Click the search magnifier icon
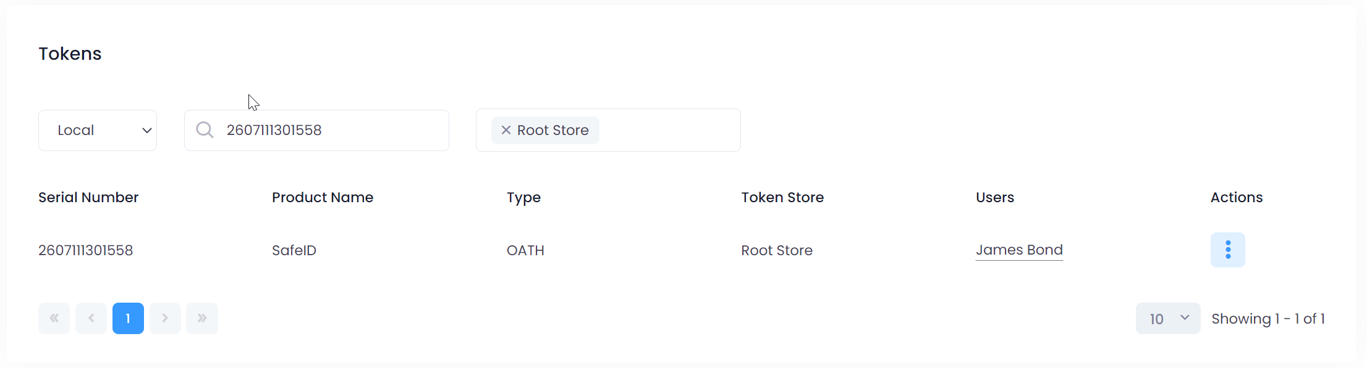The height and width of the screenshot is (368, 1367). click(x=205, y=130)
